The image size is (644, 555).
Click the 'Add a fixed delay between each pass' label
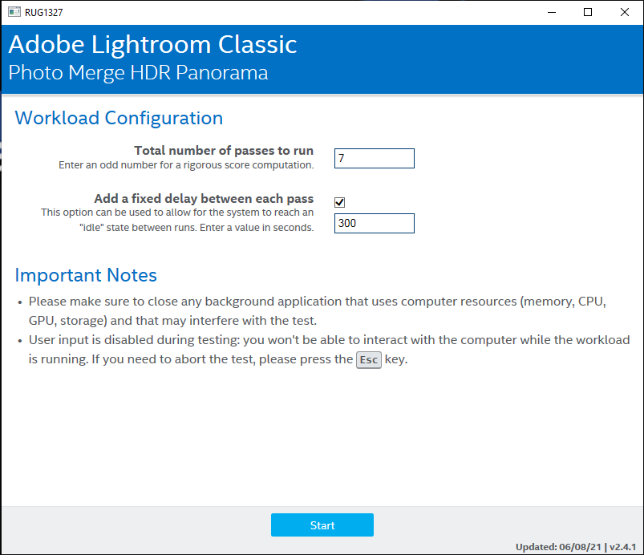tap(204, 198)
